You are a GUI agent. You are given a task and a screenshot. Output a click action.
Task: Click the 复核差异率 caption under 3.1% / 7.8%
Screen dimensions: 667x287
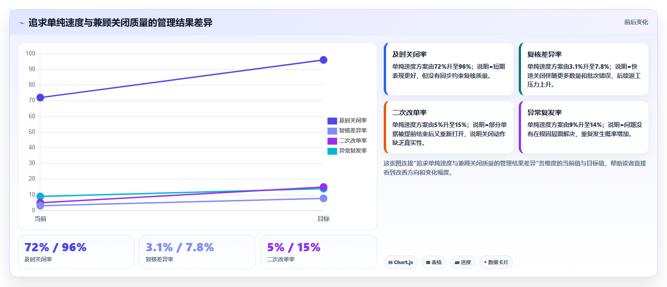point(159,259)
